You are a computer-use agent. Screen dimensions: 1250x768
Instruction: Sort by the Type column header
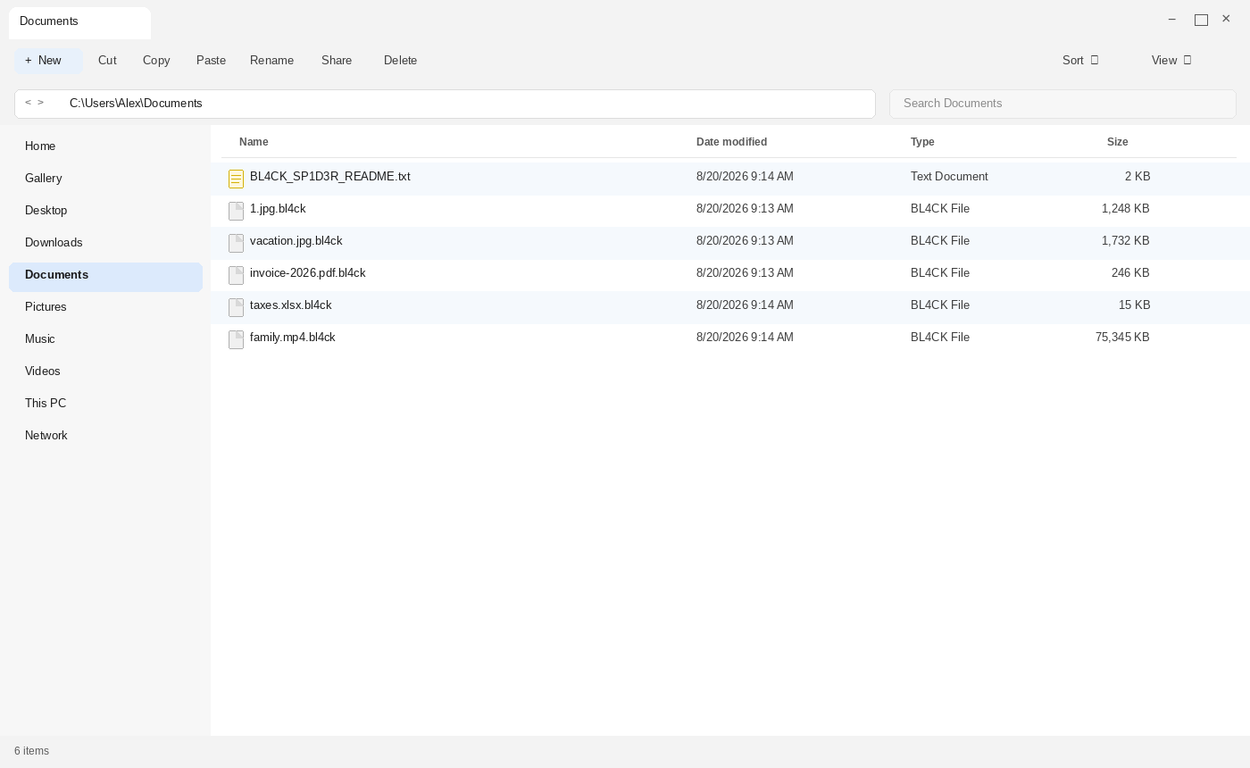pos(922,142)
